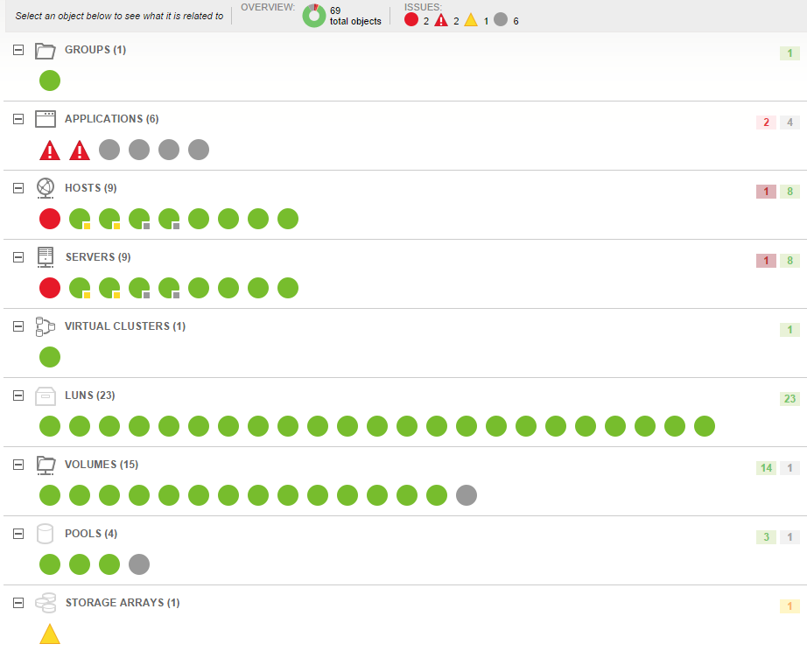This screenshot has height=651, width=807.
Task: Click the overview donut chart of total objects
Action: point(313,16)
